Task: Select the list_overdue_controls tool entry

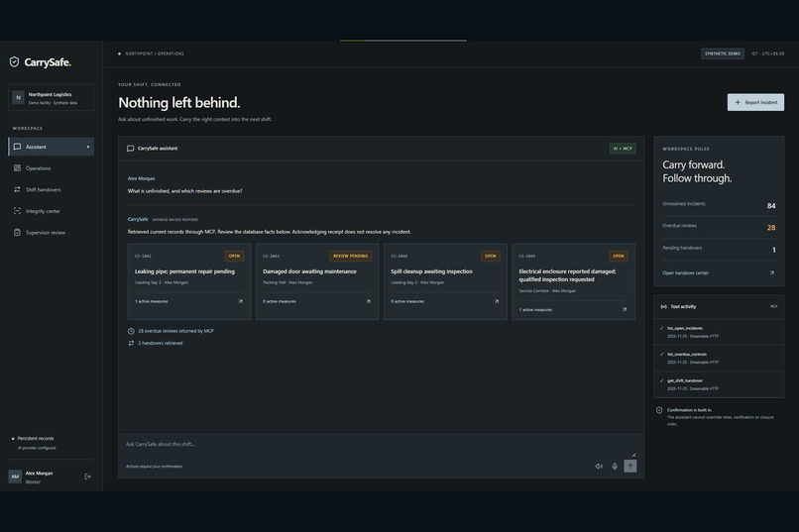Action: (719, 359)
